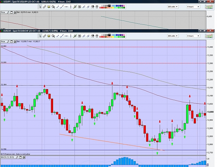The image size is (217, 167).
Task: Select the vertical line tool in EURCHF toolbar
Action: pyautogui.click(x=71, y=36)
